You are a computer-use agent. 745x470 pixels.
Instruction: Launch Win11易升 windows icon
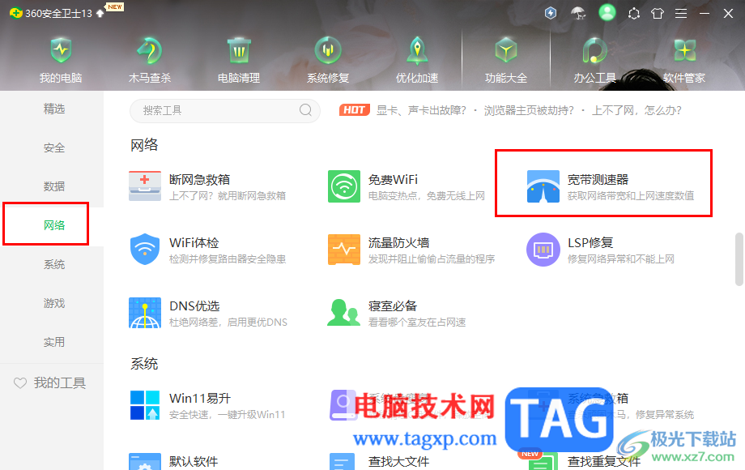tap(145, 405)
